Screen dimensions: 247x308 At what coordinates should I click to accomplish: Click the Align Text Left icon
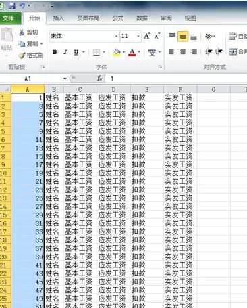click(172, 52)
